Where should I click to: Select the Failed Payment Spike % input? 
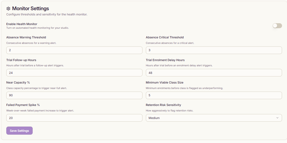click(x=74, y=118)
